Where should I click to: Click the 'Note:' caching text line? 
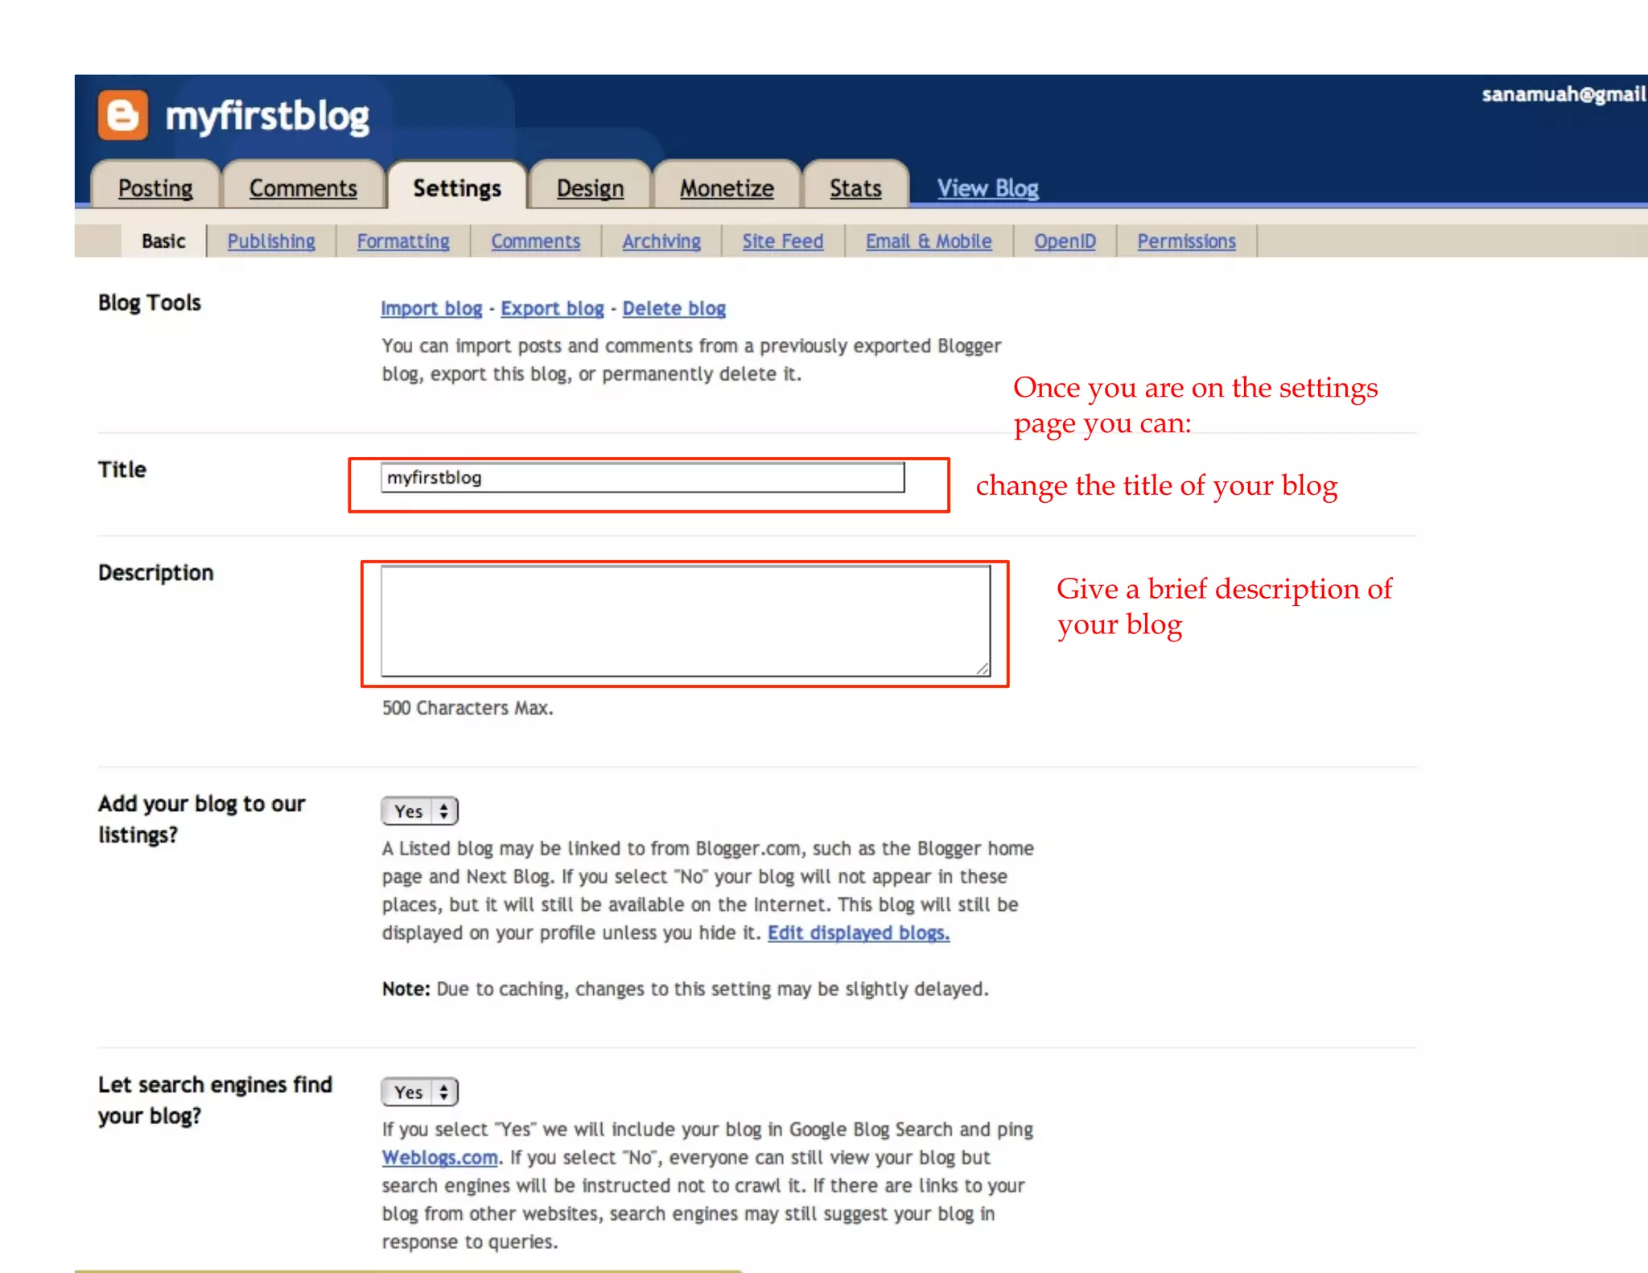(685, 989)
